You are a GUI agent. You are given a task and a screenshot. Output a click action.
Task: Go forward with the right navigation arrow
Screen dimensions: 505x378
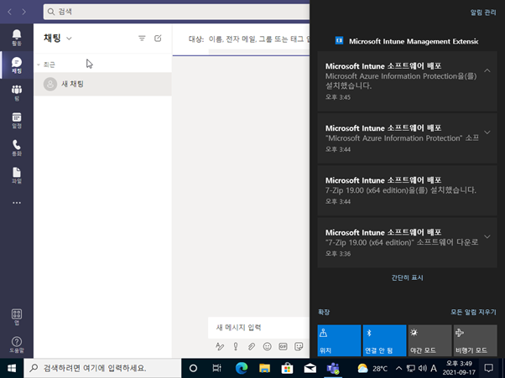24,12
